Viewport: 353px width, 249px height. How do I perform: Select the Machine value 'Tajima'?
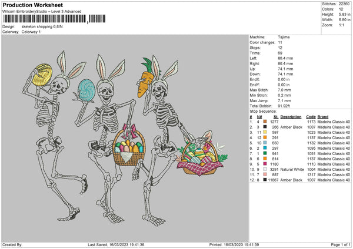point(284,37)
